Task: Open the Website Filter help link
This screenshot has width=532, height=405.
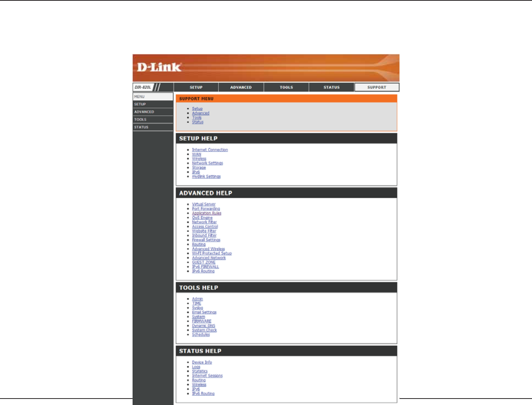Action: [x=204, y=231]
